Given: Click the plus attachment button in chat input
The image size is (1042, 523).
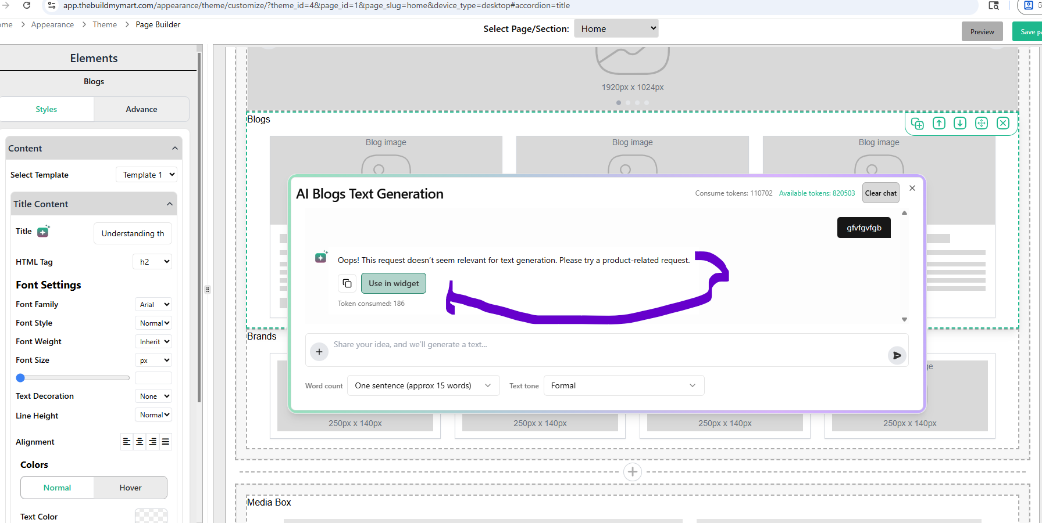Looking at the screenshot, I should 319,352.
